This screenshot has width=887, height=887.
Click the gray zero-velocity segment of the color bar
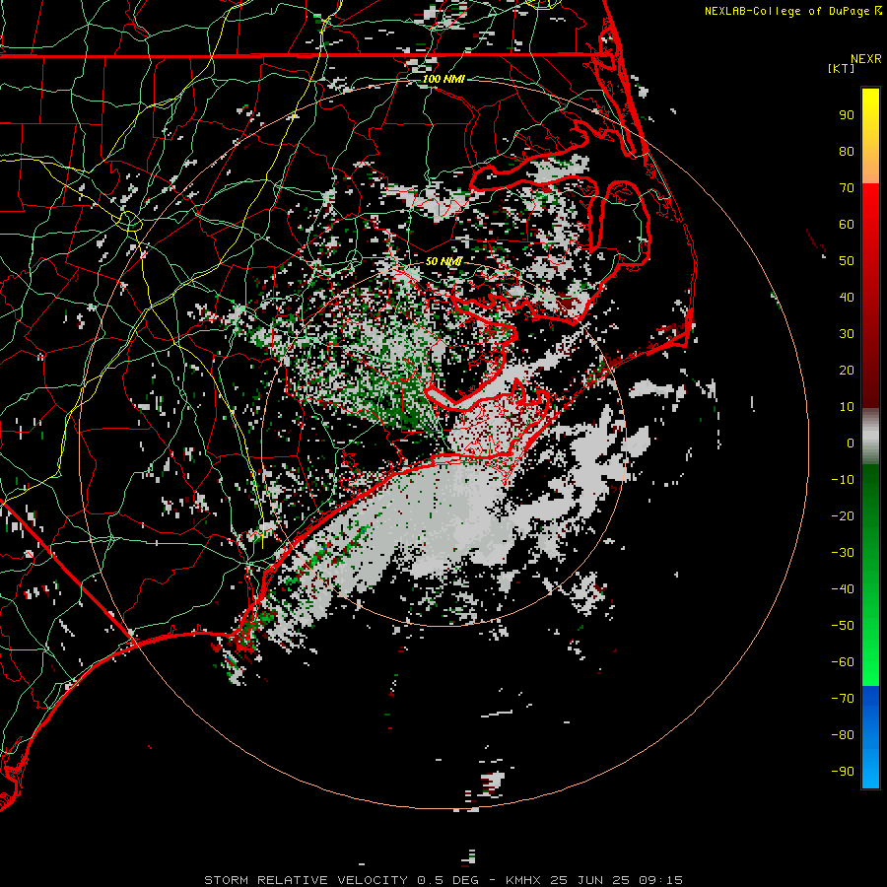click(x=870, y=436)
